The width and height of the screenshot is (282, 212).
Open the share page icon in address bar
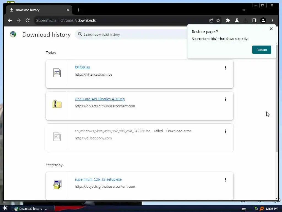[x=211, y=20]
